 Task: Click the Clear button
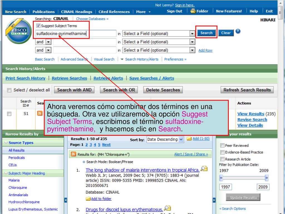226,33
